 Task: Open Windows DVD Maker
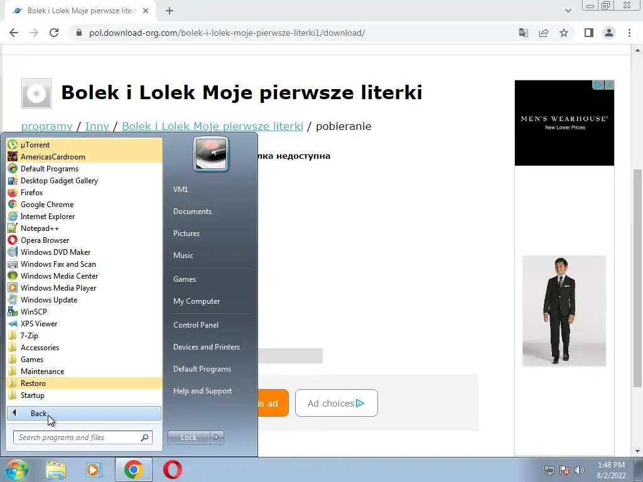click(x=85, y=252)
